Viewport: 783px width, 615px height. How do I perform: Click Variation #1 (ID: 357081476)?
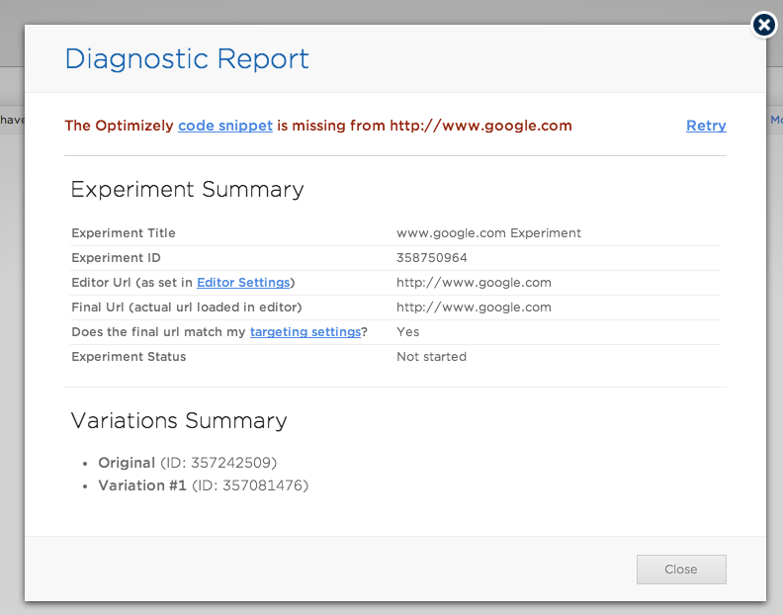click(204, 485)
